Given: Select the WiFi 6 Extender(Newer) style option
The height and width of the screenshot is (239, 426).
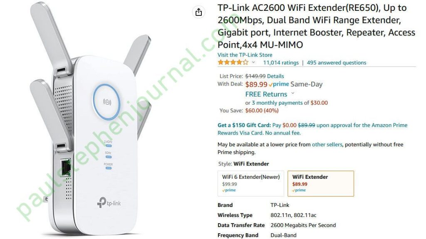Looking at the screenshot, I should (x=251, y=183).
